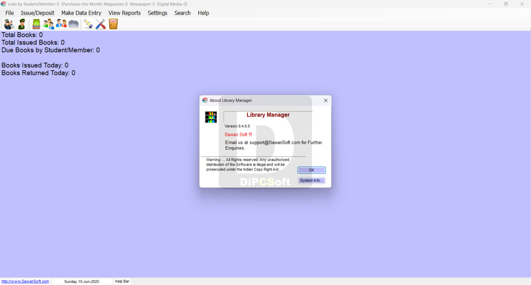Image resolution: width=531 pixels, height=285 pixels.
Task: Click the copyright Warning text in the dialog
Action: (248, 165)
